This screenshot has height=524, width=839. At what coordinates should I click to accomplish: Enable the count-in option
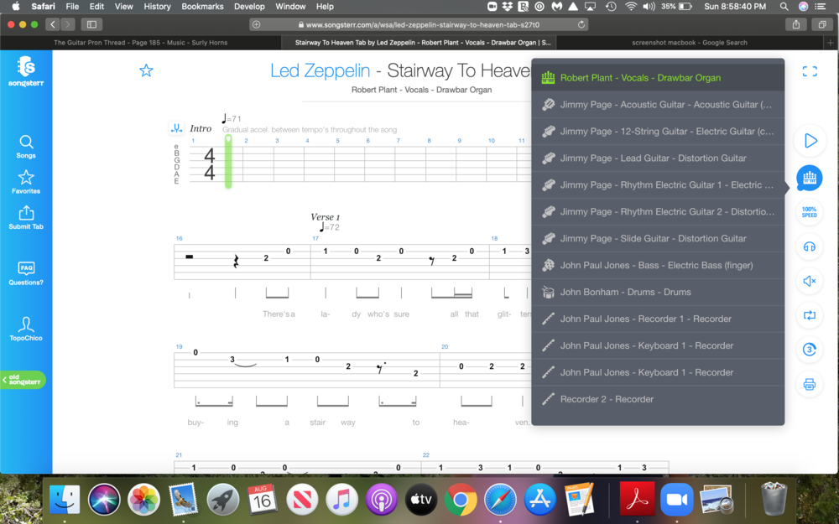tap(810, 350)
